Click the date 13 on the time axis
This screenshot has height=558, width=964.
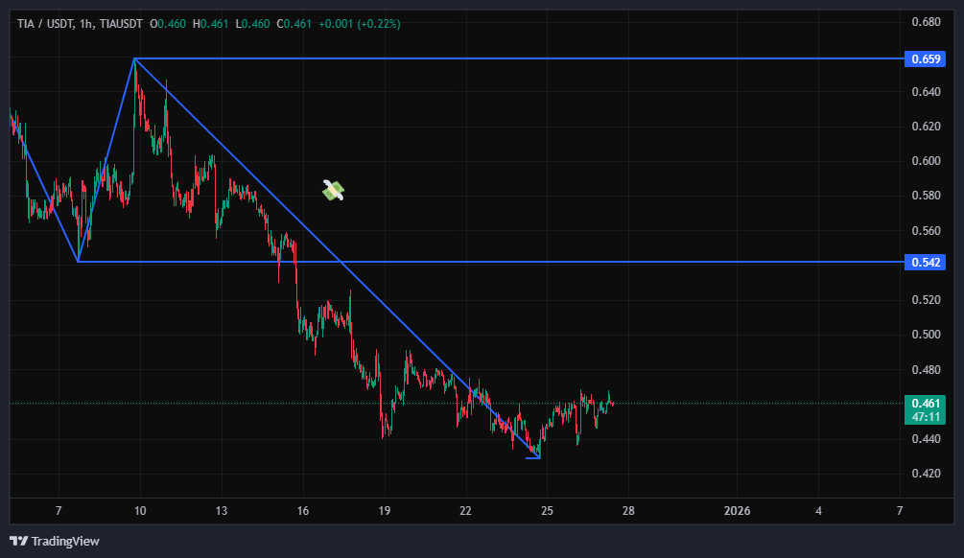(x=222, y=511)
